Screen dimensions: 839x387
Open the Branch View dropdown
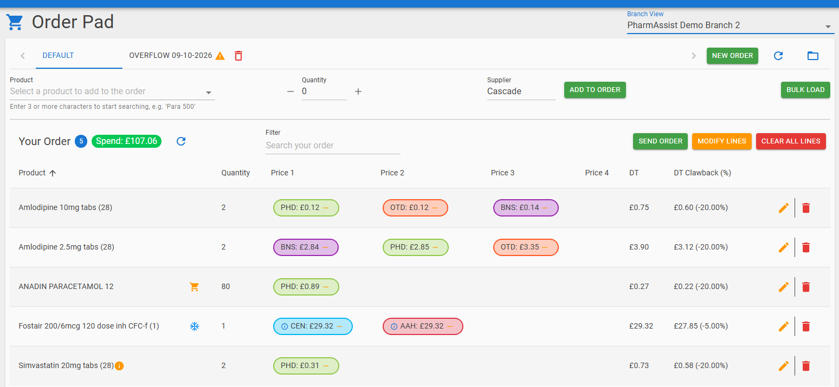[731, 25]
